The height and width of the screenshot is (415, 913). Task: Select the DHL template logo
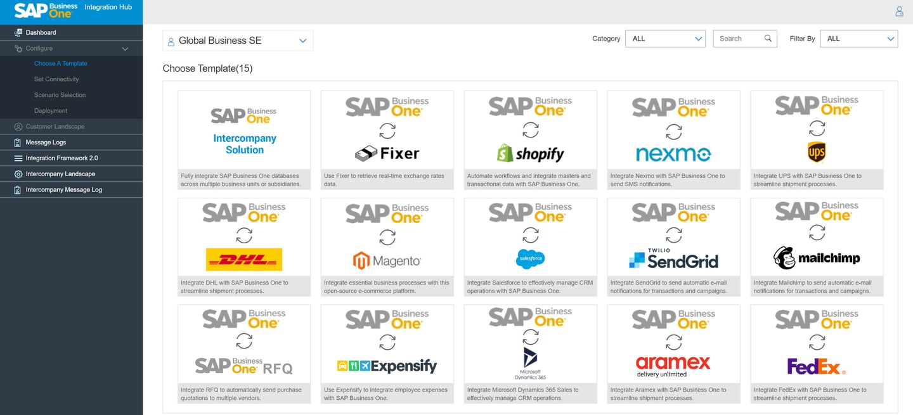pyautogui.click(x=244, y=260)
